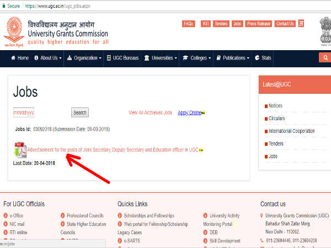The height and width of the screenshot is (248, 331).
Task: Open Circulars in Latest@UGC panel
Action: click(x=276, y=118)
